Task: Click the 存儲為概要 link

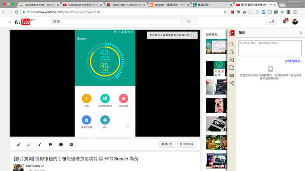Action: (x=293, y=61)
